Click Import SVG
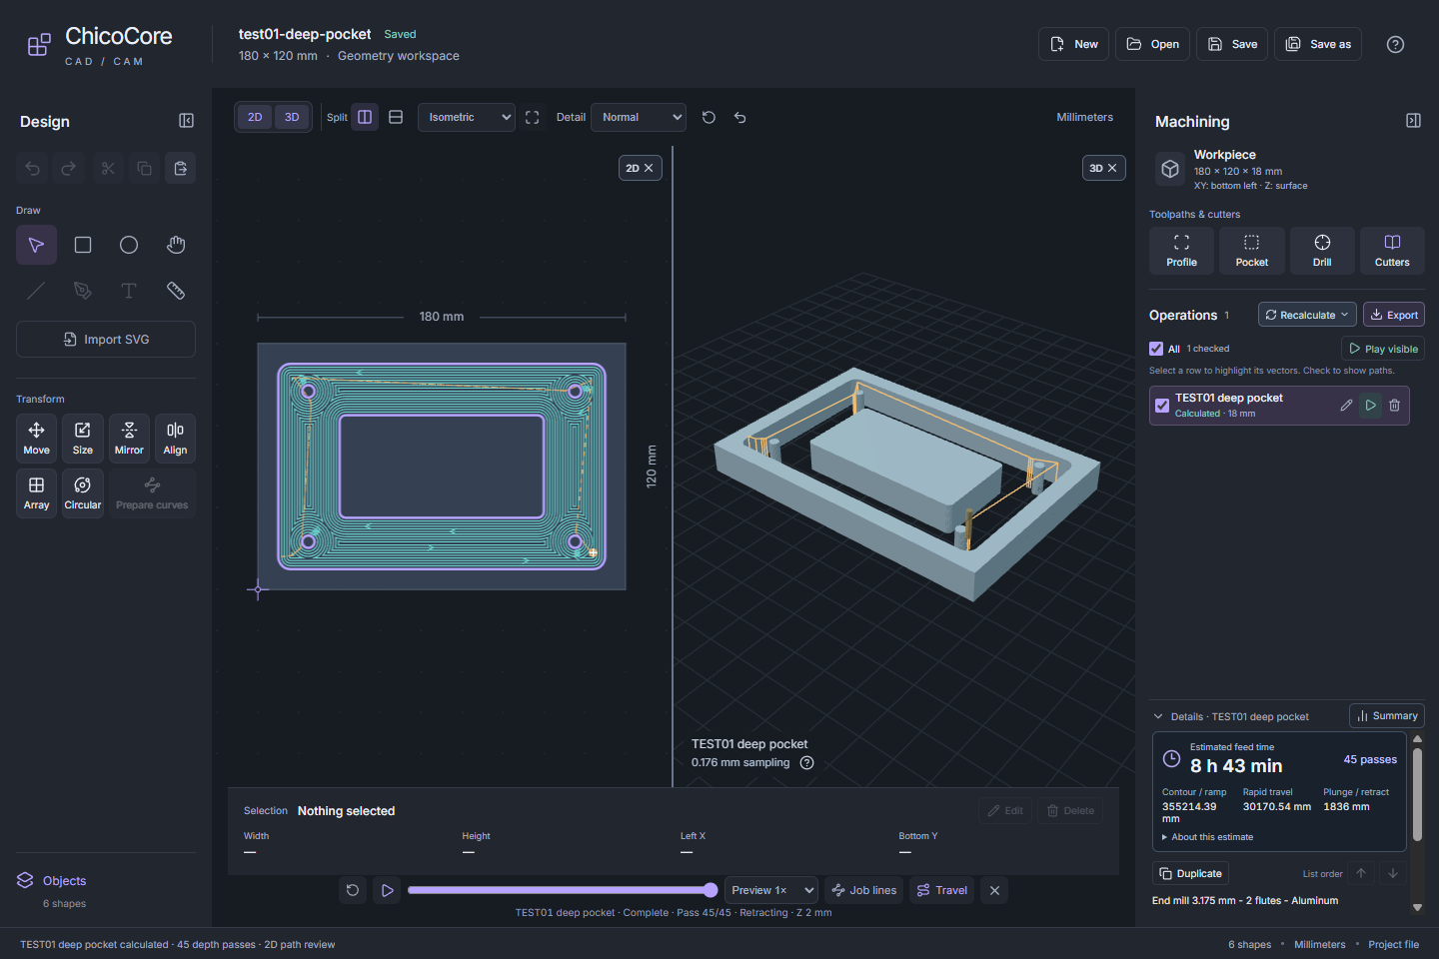 tap(106, 340)
